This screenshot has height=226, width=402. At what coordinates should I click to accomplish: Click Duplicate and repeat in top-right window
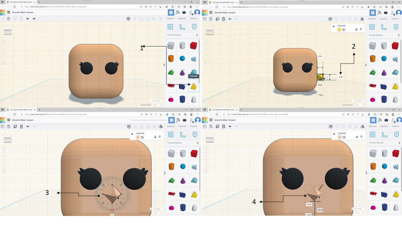click(217, 19)
